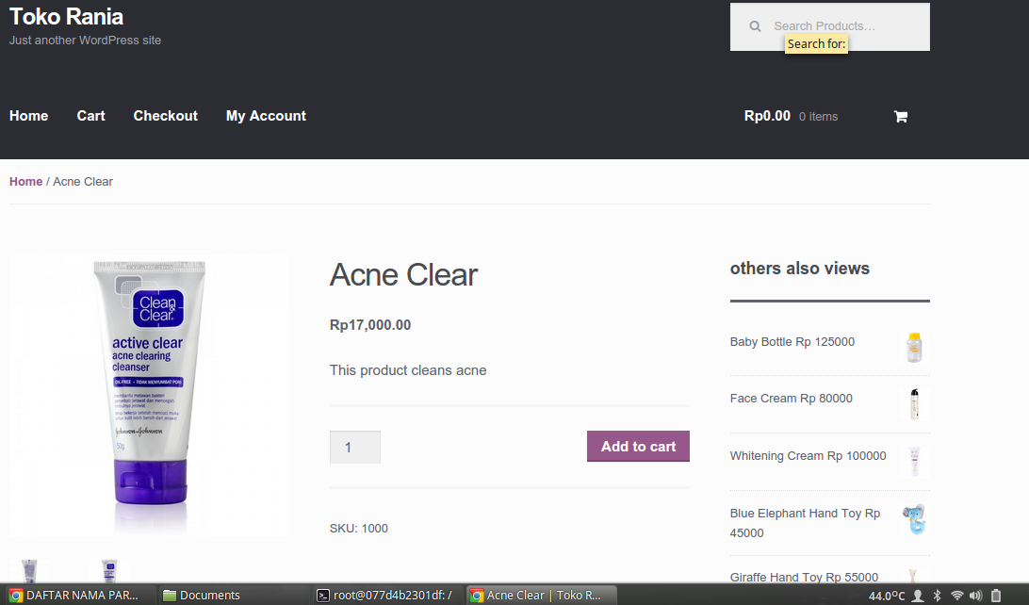Click the terminal icon for root@077d4b2301df
The width and height of the screenshot is (1029, 605).
323,596
